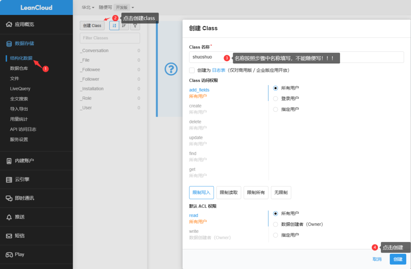This screenshot has height=269, width=411.
Task: Expand the 华北 region dropdown
Action: pos(88,7)
